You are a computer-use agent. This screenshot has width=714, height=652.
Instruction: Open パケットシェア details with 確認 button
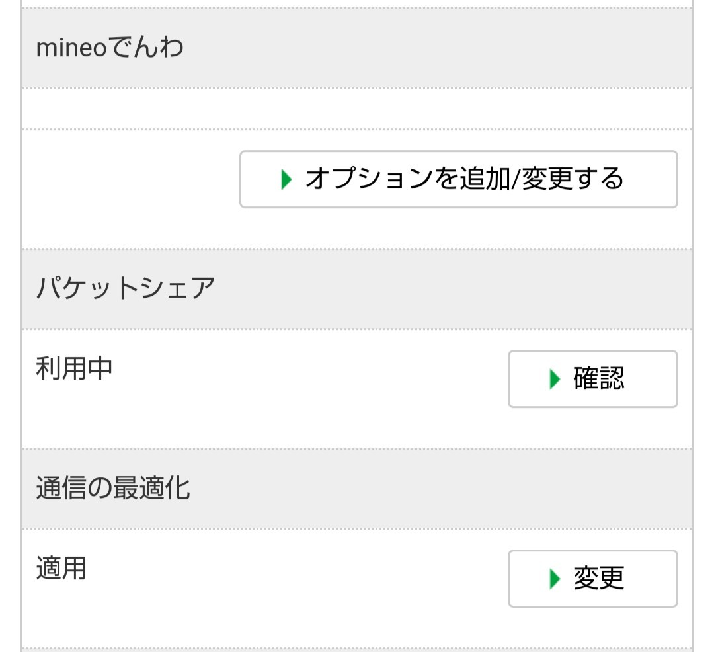coord(592,379)
